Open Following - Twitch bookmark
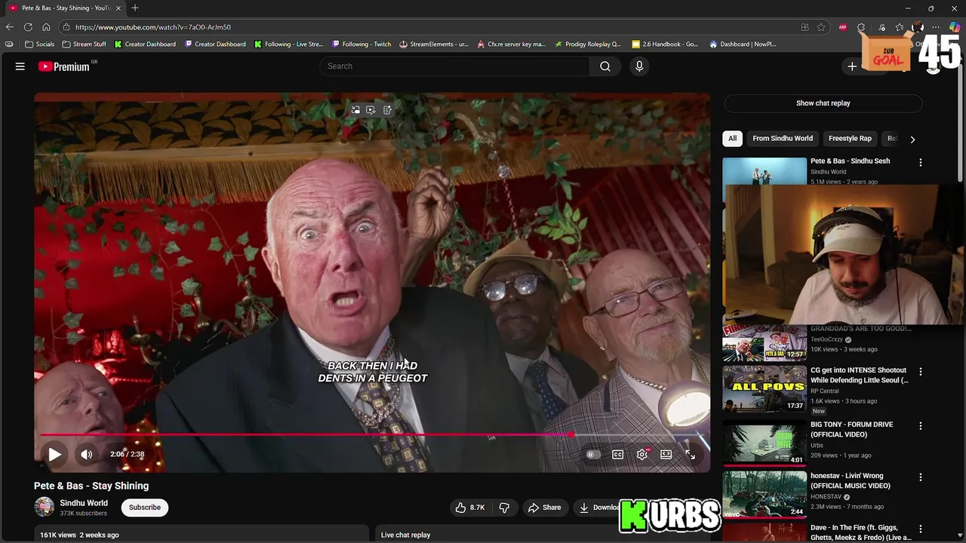Viewport: 966px width, 543px height. 361,44
